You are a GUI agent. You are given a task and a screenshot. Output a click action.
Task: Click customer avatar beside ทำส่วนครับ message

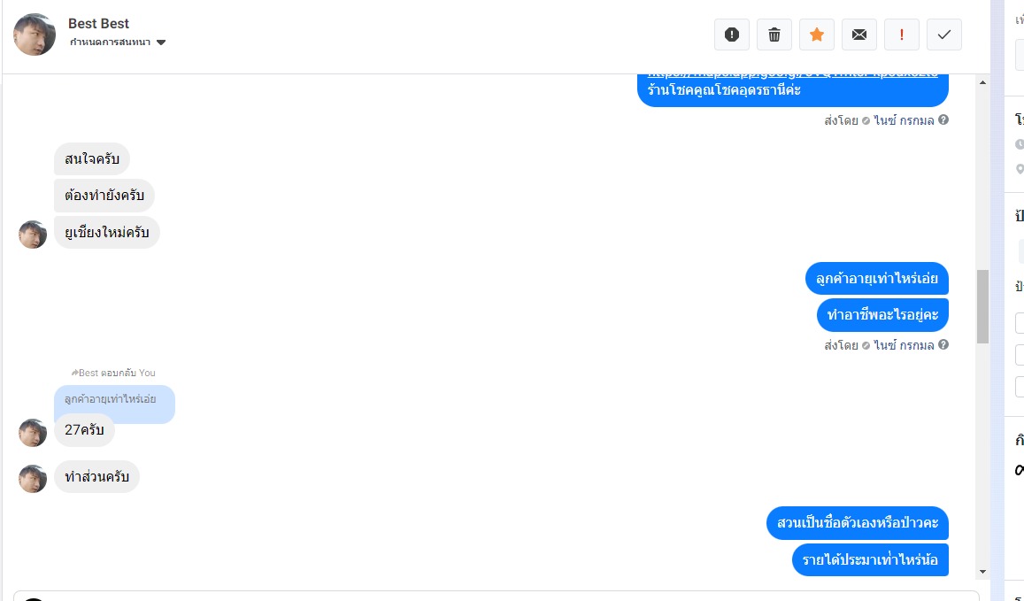33,479
